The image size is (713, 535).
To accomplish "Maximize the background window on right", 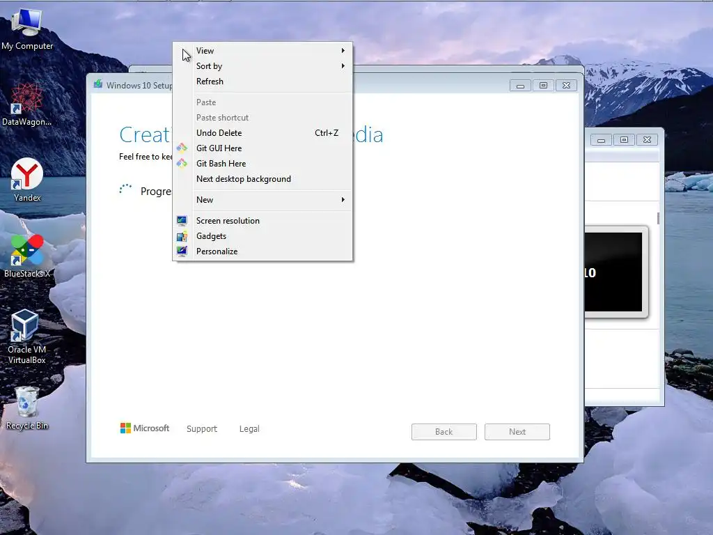I will coord(624,140).
